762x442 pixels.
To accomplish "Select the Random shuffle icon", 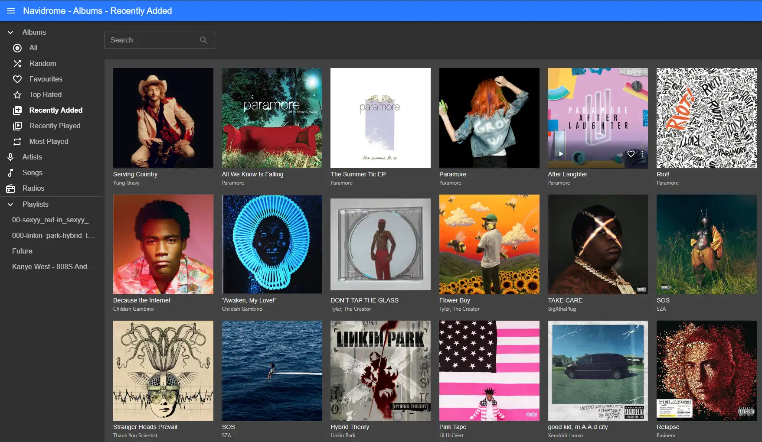I will pyautogui.click(x=17, y=64).
